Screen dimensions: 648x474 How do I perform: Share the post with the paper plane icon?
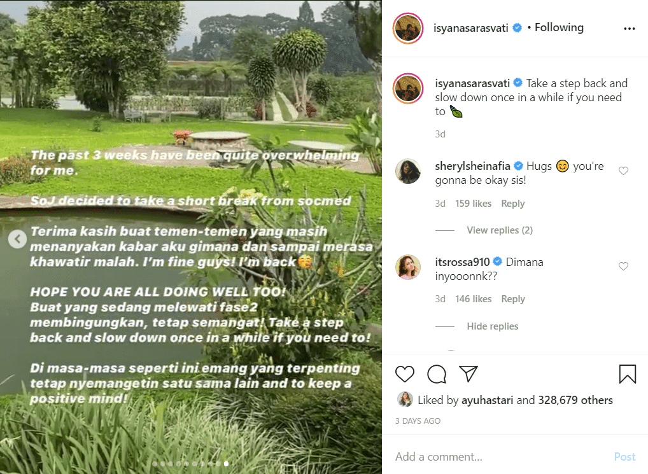coord(469,375)
